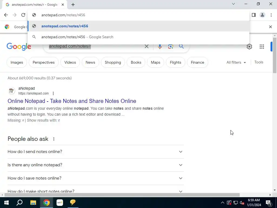This screenshot has width=277, height=208.
Task: Click the aNotepad site favicon
Action: [11, 91]
